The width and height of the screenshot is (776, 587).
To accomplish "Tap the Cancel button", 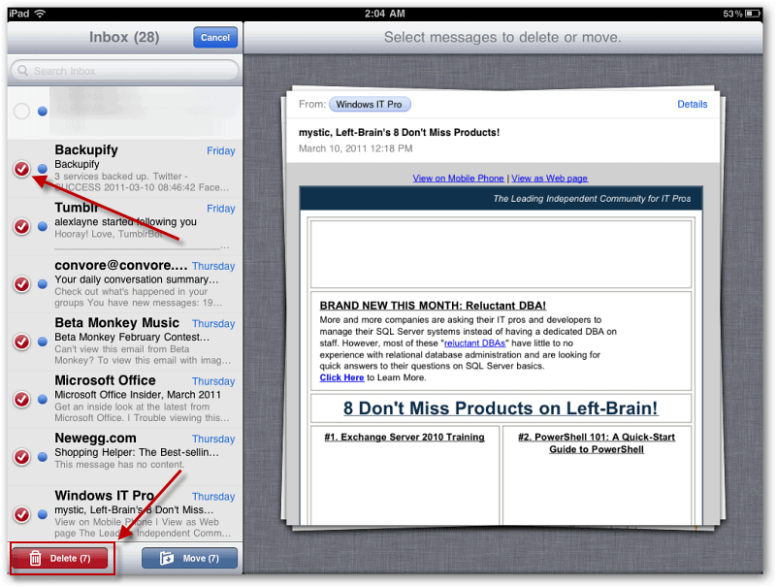I will click(x=215, y=38).
